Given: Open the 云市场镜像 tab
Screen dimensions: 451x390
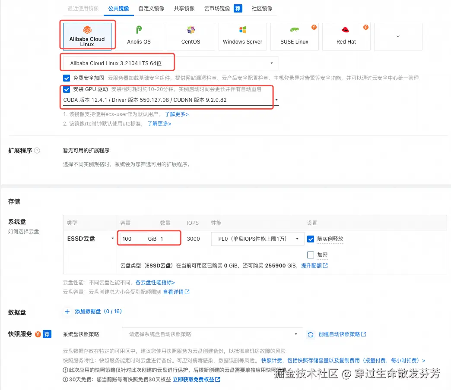Looking at the screenshot, I should click(217, 8).
